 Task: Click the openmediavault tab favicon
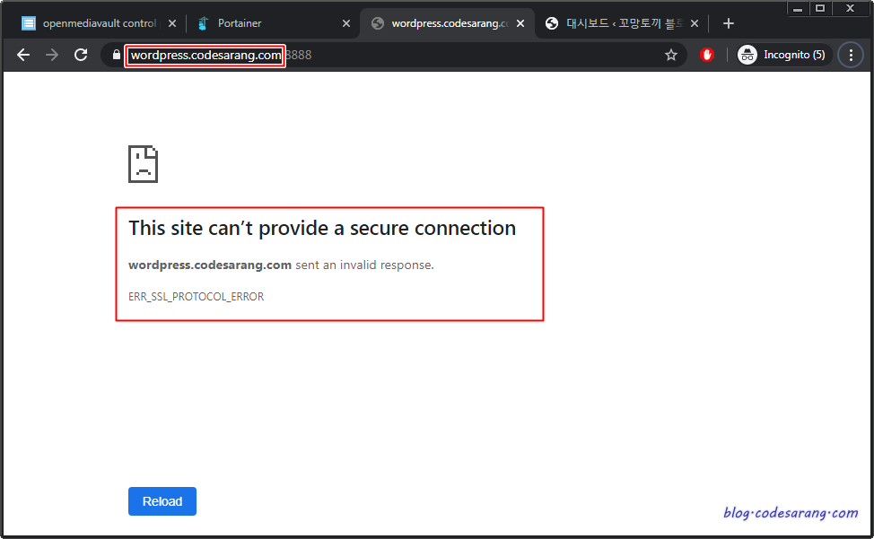click(x=29, y=23)
